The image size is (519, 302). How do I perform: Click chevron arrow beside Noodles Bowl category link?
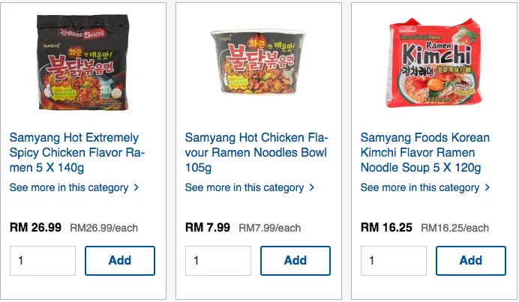(x=312, y=187)
